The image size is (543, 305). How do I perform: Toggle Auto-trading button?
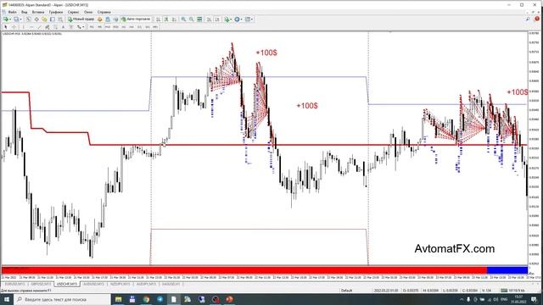[x=136, y=19]
